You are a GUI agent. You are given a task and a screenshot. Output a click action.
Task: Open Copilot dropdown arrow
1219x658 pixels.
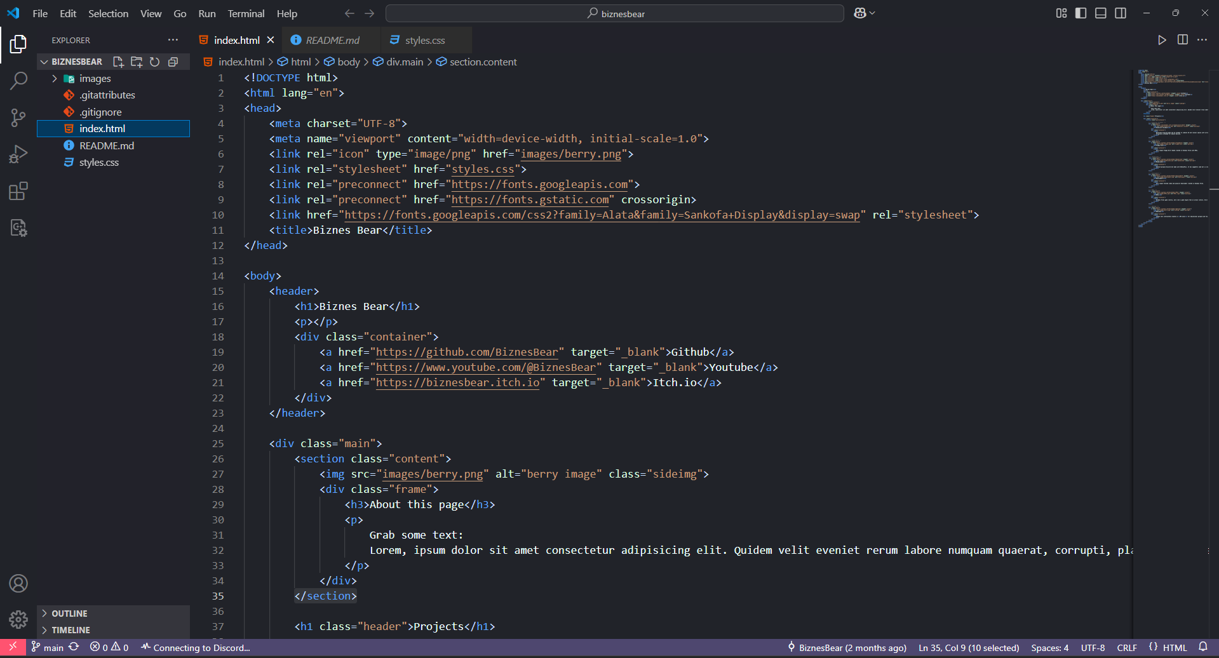click(873, 13)
